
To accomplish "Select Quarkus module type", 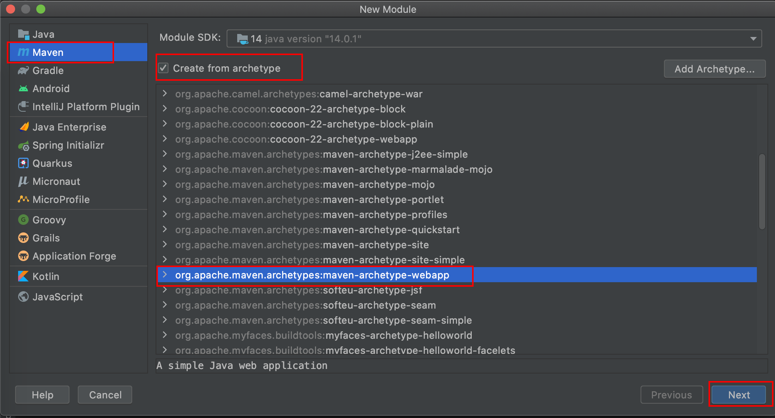I will coord(79,163).
